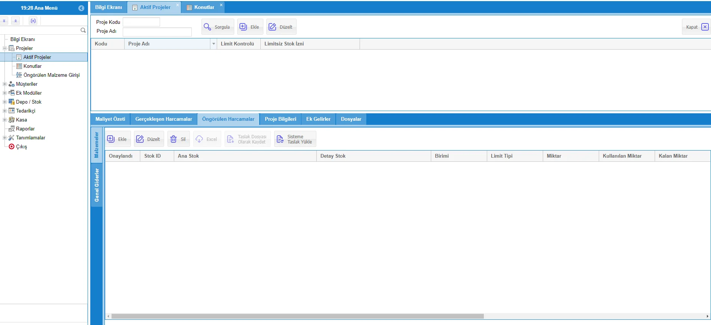
Task: Click the horizontal scrollbar in materials grid
Action: click(x=297, y=316)
